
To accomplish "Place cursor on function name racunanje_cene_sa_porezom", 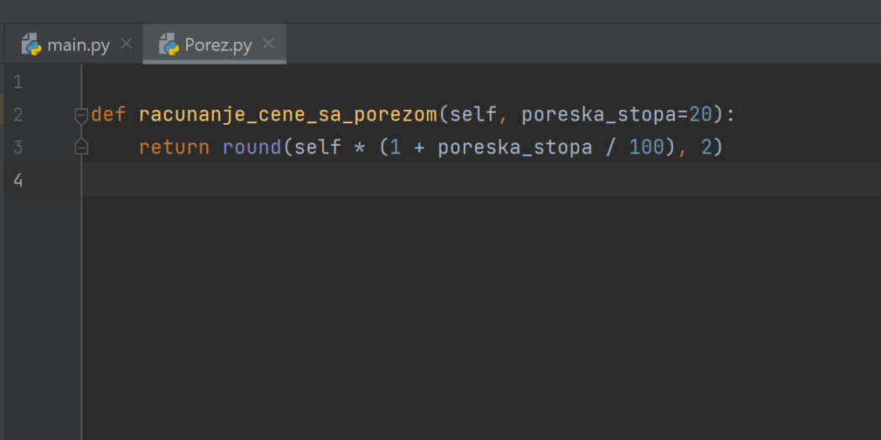I will tap(288, 115).
